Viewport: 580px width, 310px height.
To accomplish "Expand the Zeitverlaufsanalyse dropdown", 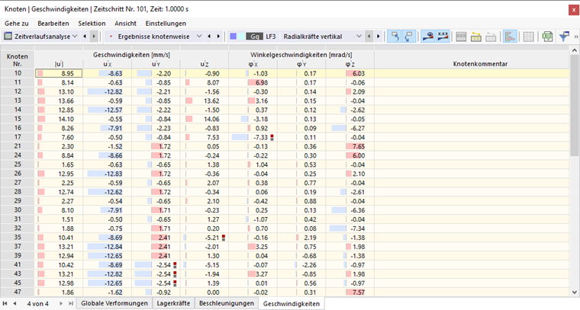I will pos(75,36).
